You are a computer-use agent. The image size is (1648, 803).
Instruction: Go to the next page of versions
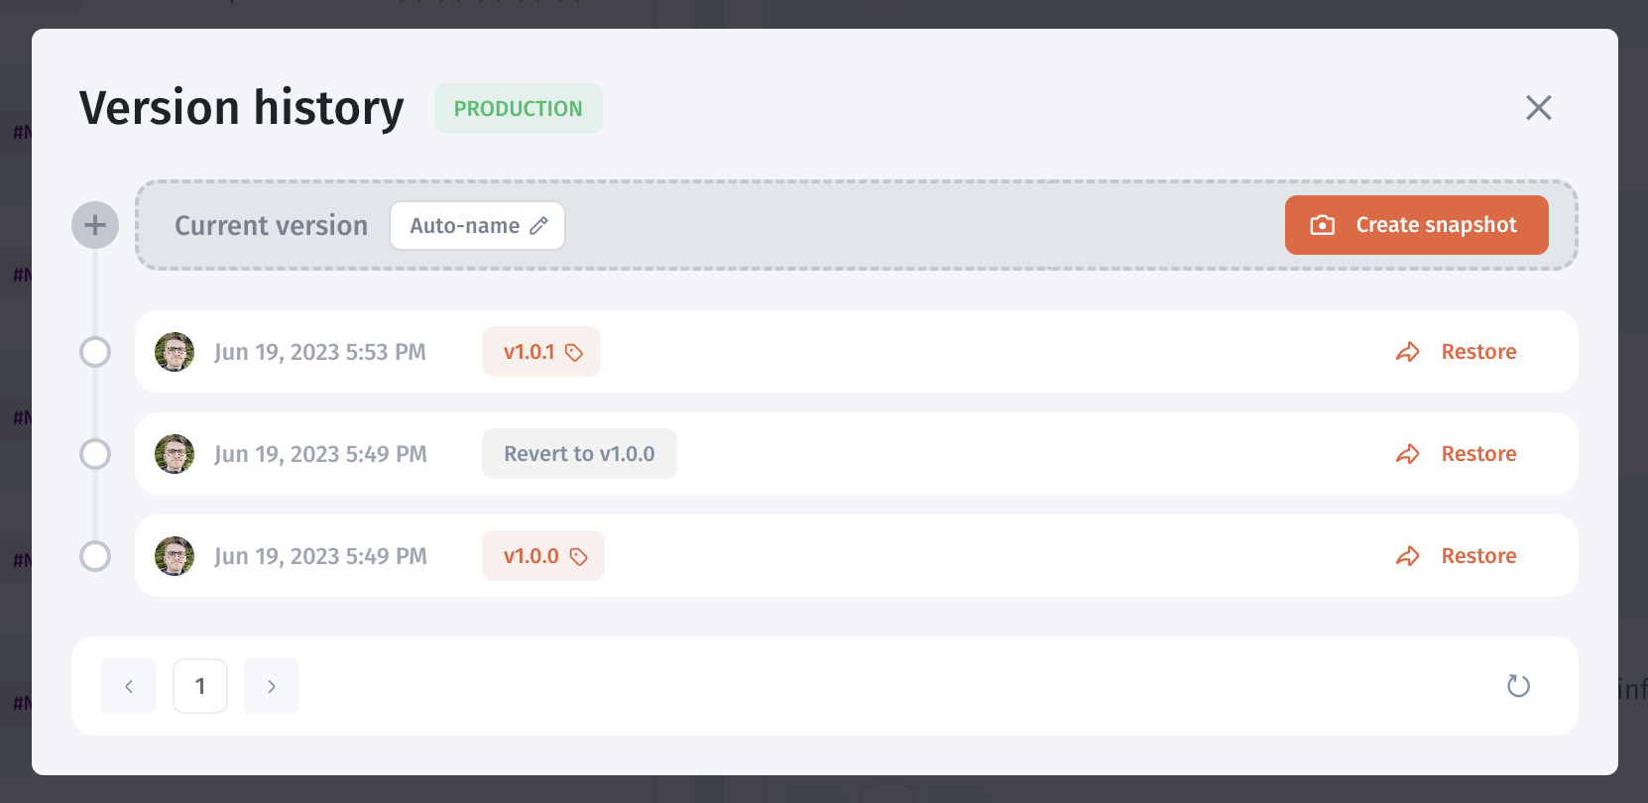272,686
